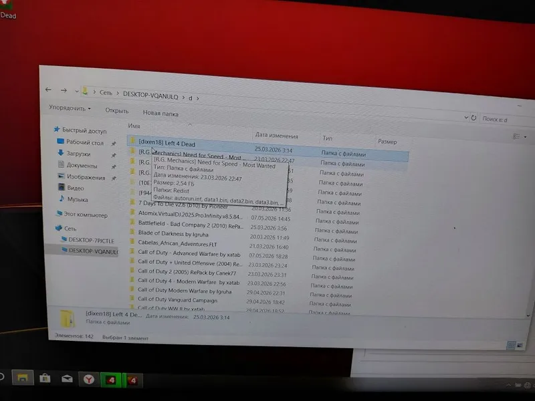Sort by Дата изменения column
The image size is (535, 401).
pos(277,136)
